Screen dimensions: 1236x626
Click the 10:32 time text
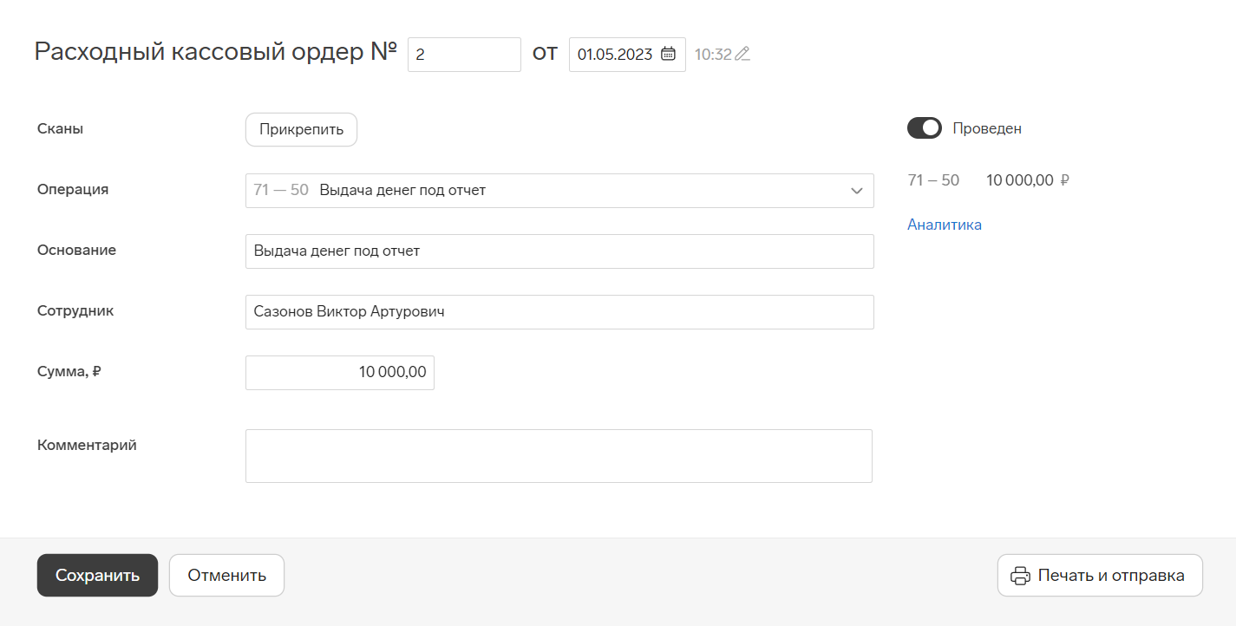[x=713, y=55]
